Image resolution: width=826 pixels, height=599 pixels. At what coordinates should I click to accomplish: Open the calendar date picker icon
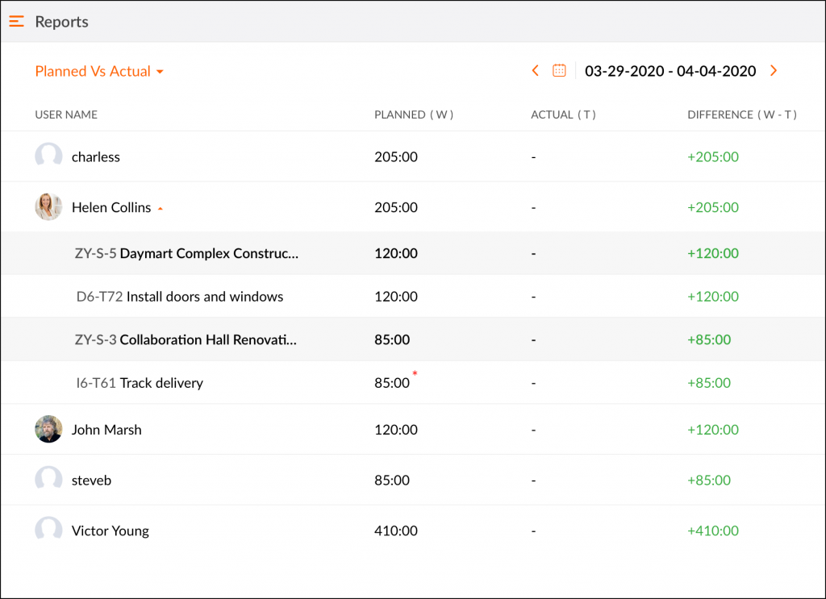(x=559, y=71)
